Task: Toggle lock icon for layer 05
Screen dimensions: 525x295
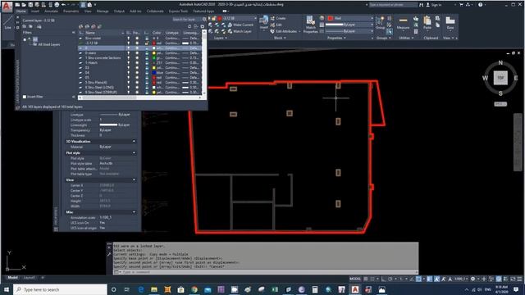Action: pos(147,77)
